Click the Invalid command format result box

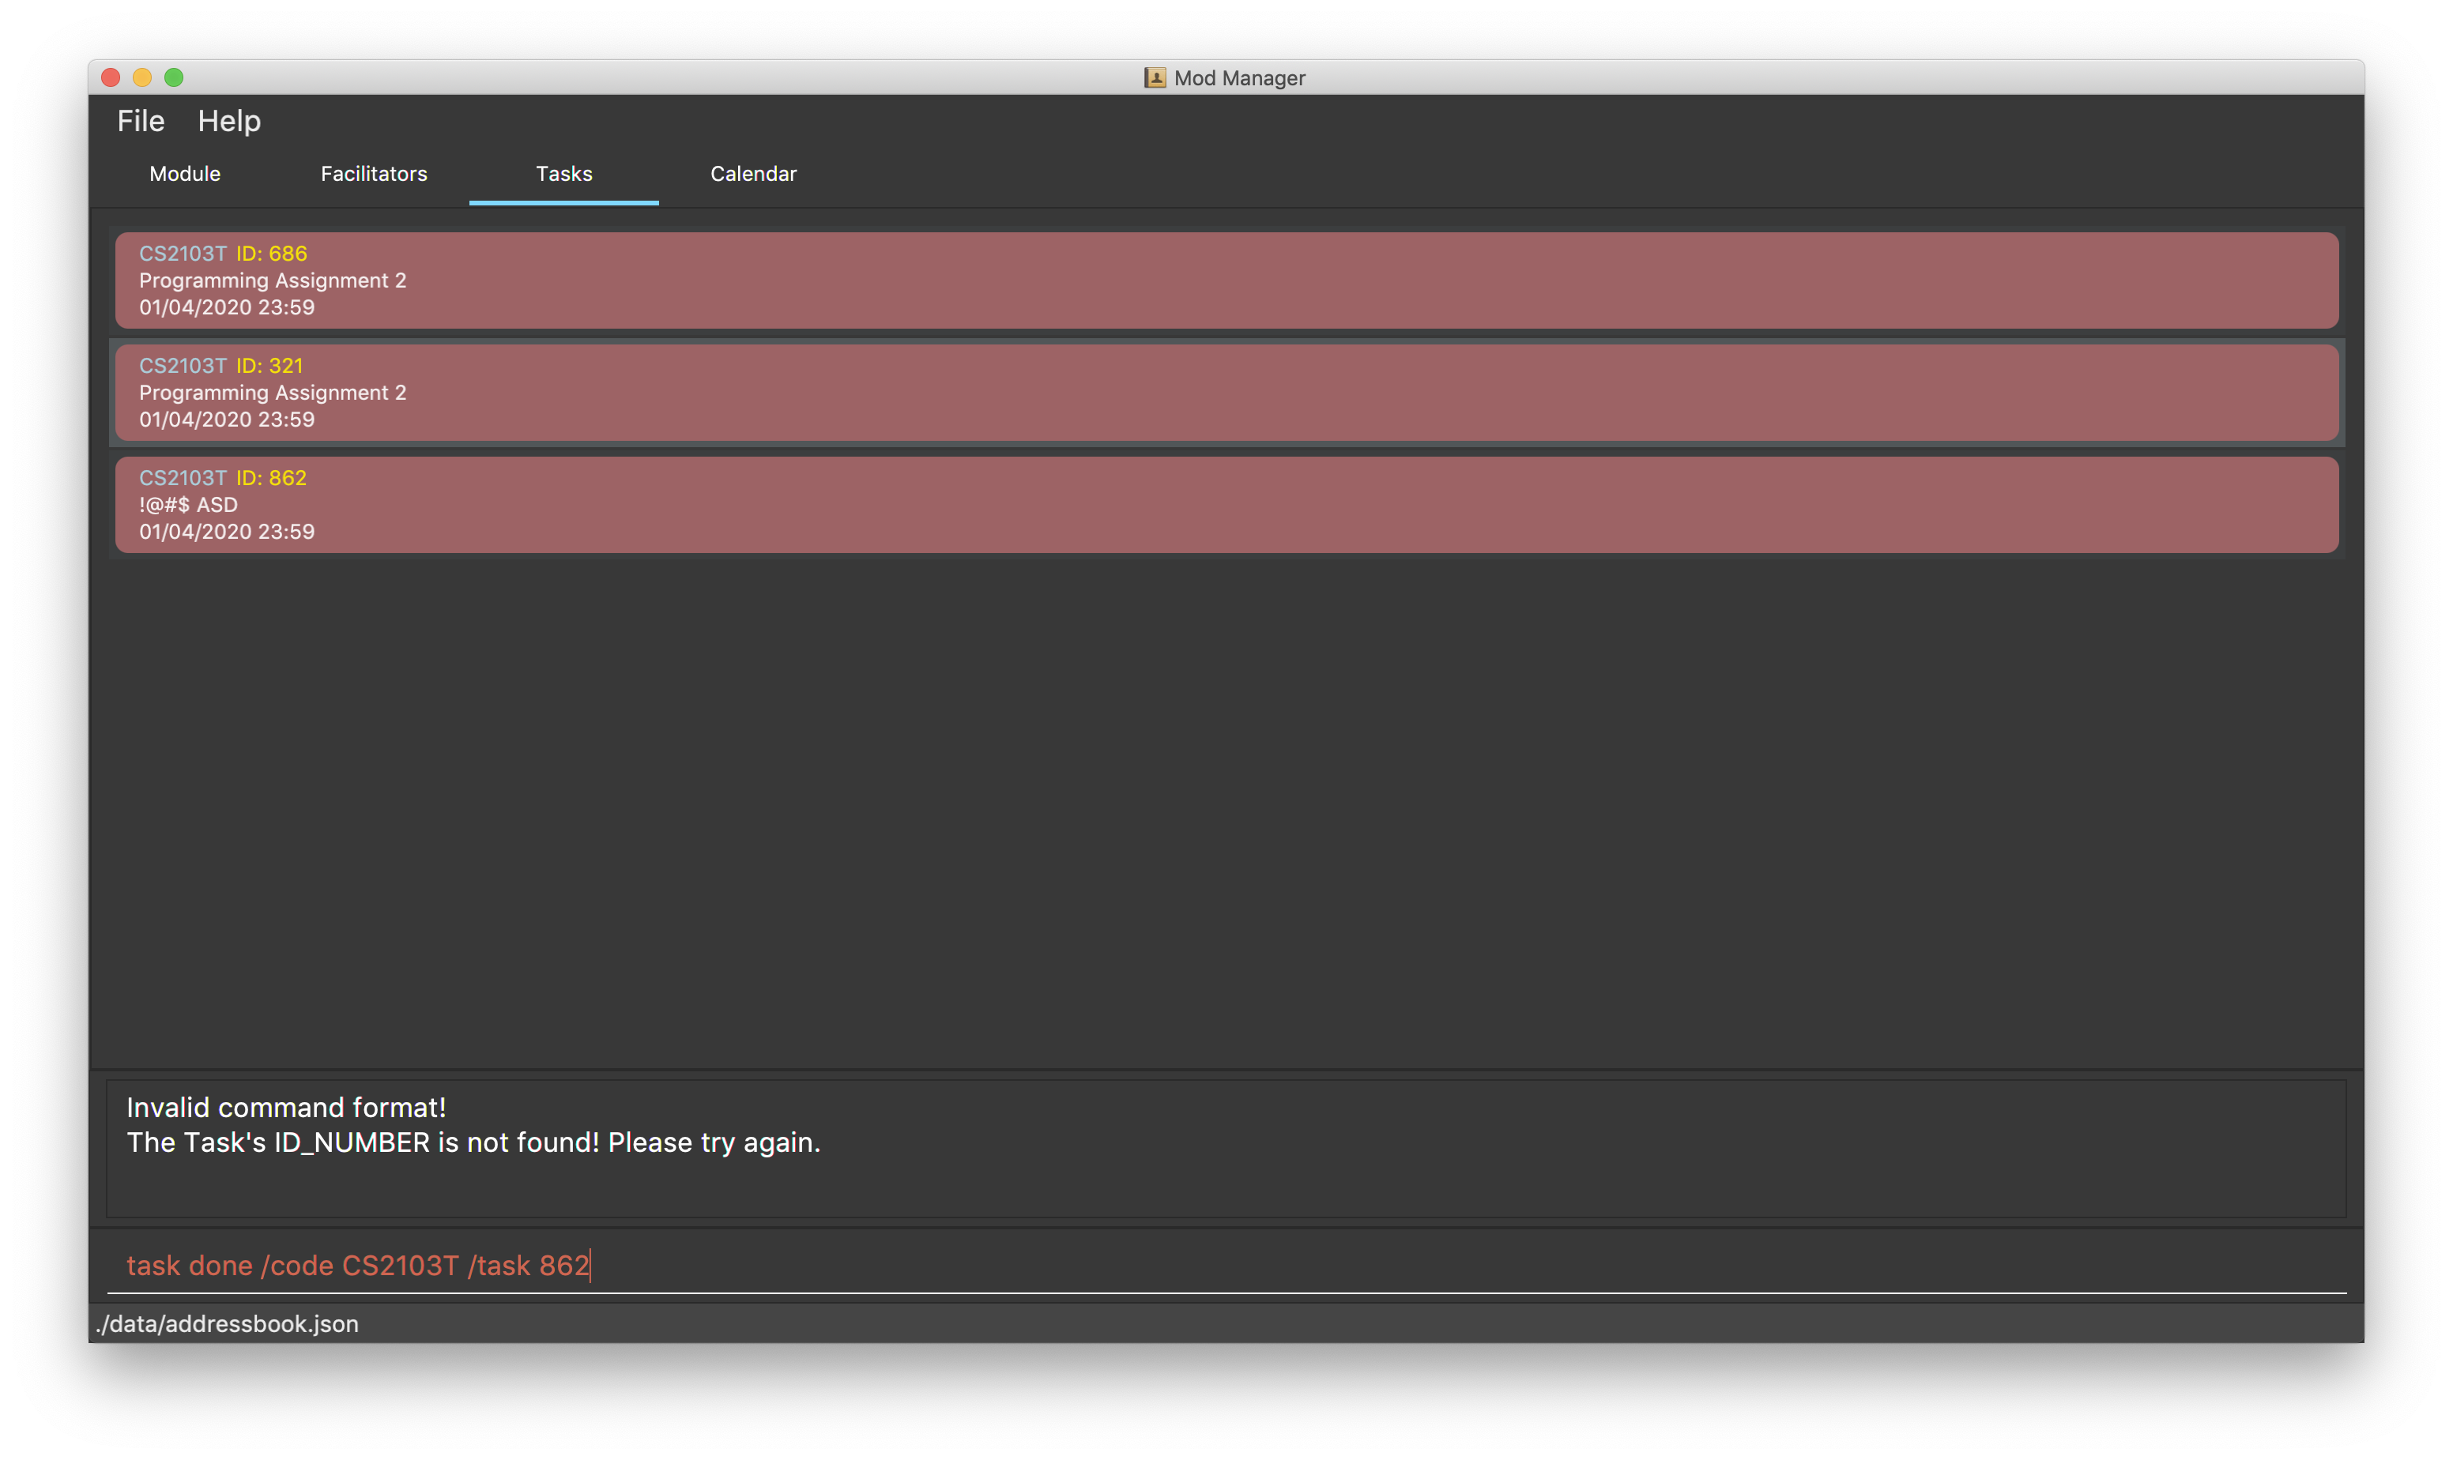pos(1226,1147)
